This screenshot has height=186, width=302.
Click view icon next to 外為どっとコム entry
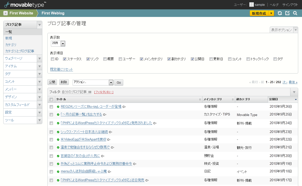click(135, 164)
